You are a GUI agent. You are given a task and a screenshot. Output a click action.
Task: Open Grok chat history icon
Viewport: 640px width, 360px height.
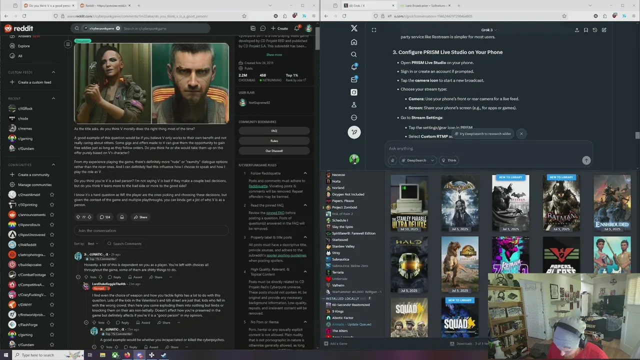(x=595, y=30)
